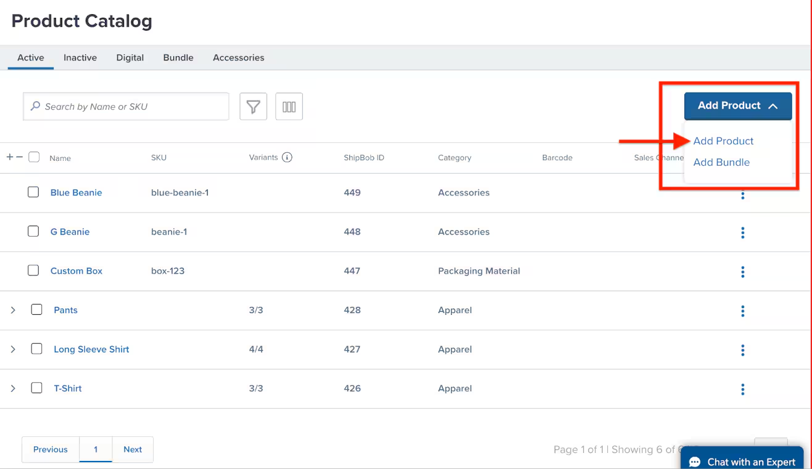Click the plus icon to expand all rows

pos(9,157)
